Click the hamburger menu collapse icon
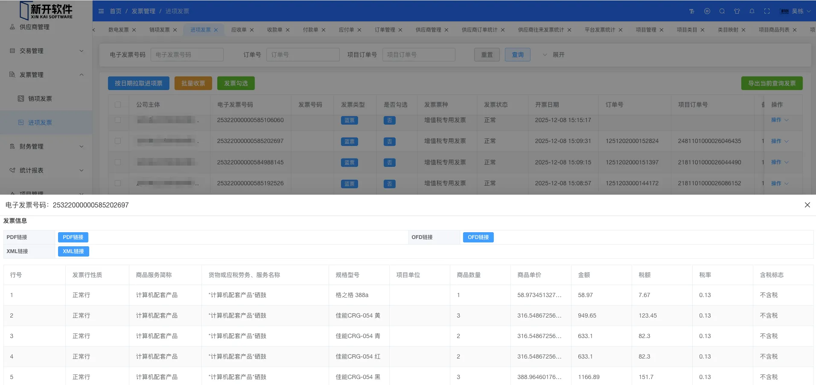 pos(101,11)
